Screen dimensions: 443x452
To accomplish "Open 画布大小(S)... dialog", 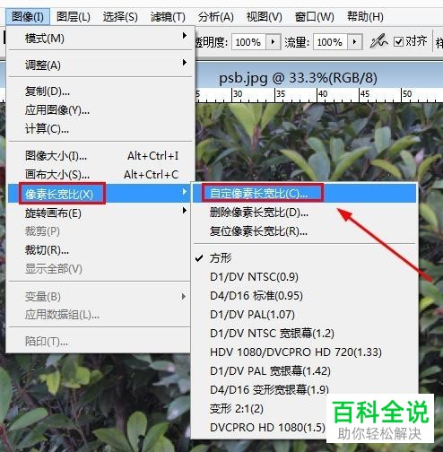I will point(100,175).
